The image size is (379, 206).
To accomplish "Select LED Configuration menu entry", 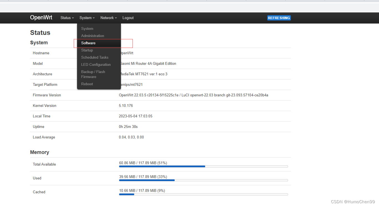I will (99, 65).
